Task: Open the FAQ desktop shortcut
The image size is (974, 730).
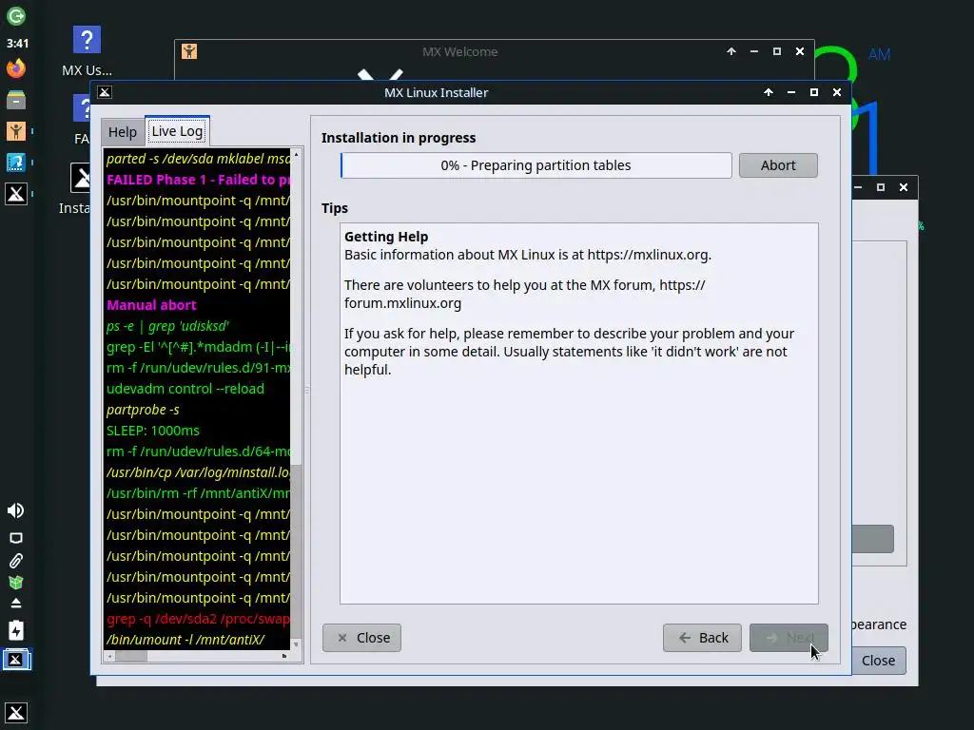Action: [82, 120]
